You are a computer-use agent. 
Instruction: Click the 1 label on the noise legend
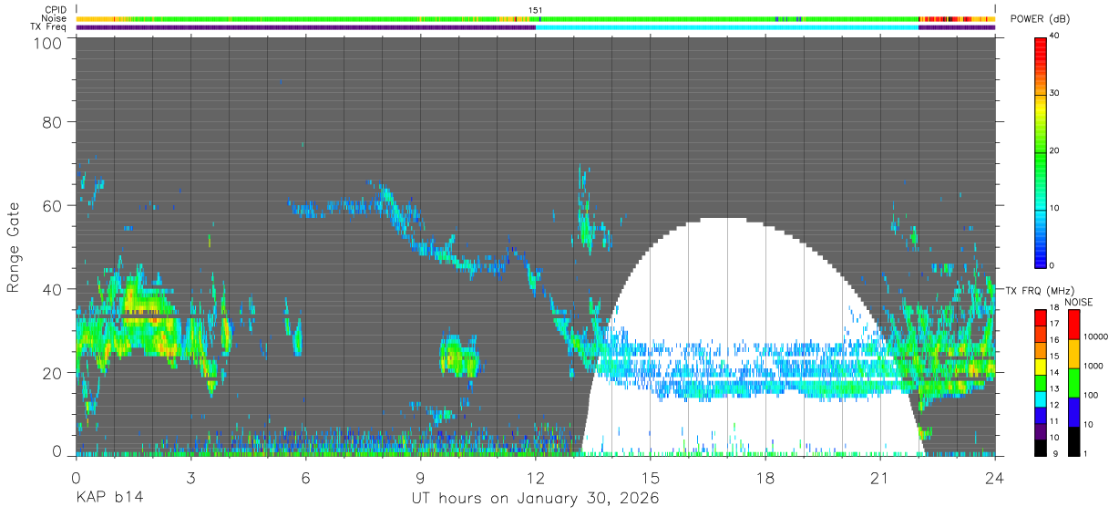point(1086,453)
